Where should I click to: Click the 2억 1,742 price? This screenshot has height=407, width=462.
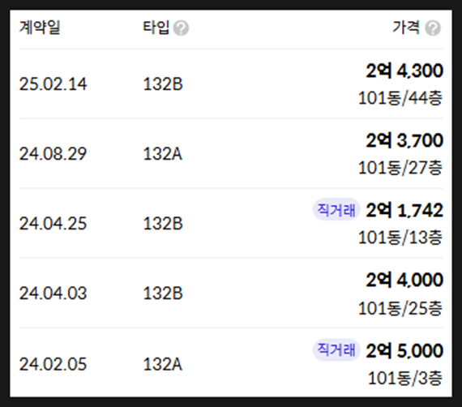[404, 210]
